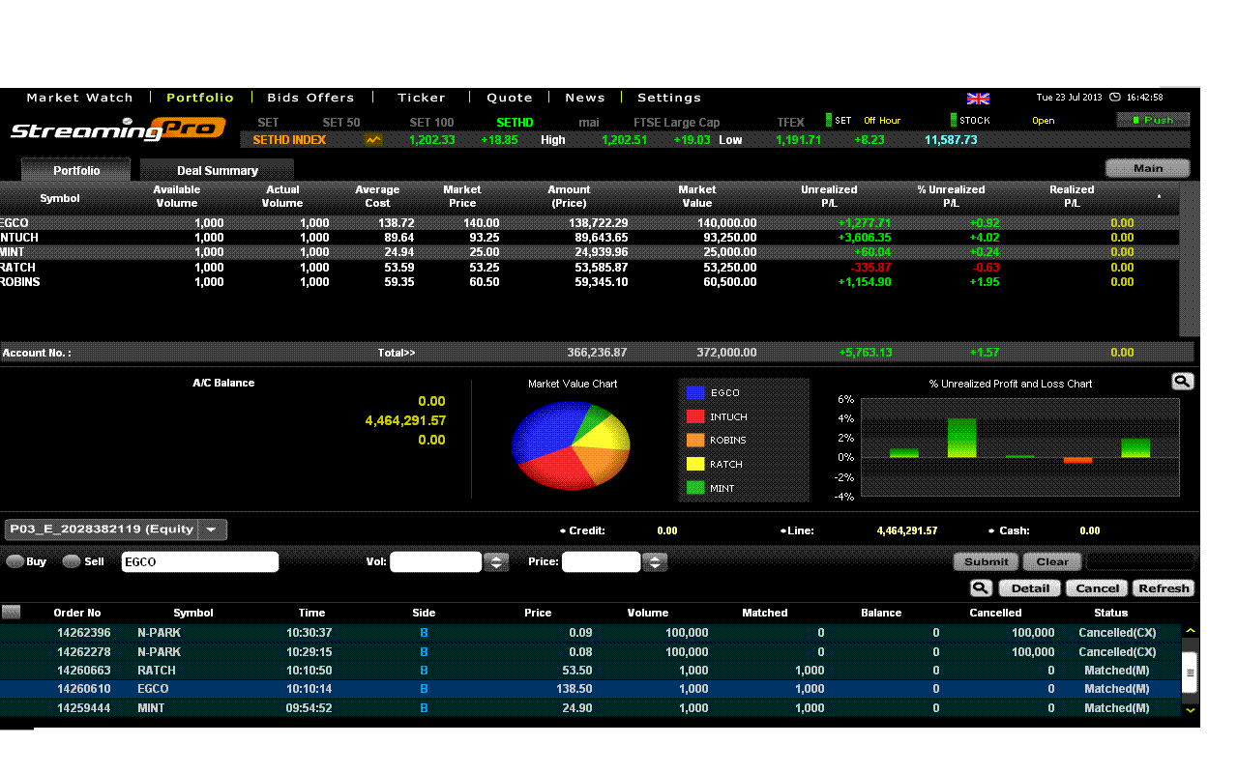Adjust the Price stepper arrows
The height and width of the screenshot is (773, 1238).
(x=655, y=561)
